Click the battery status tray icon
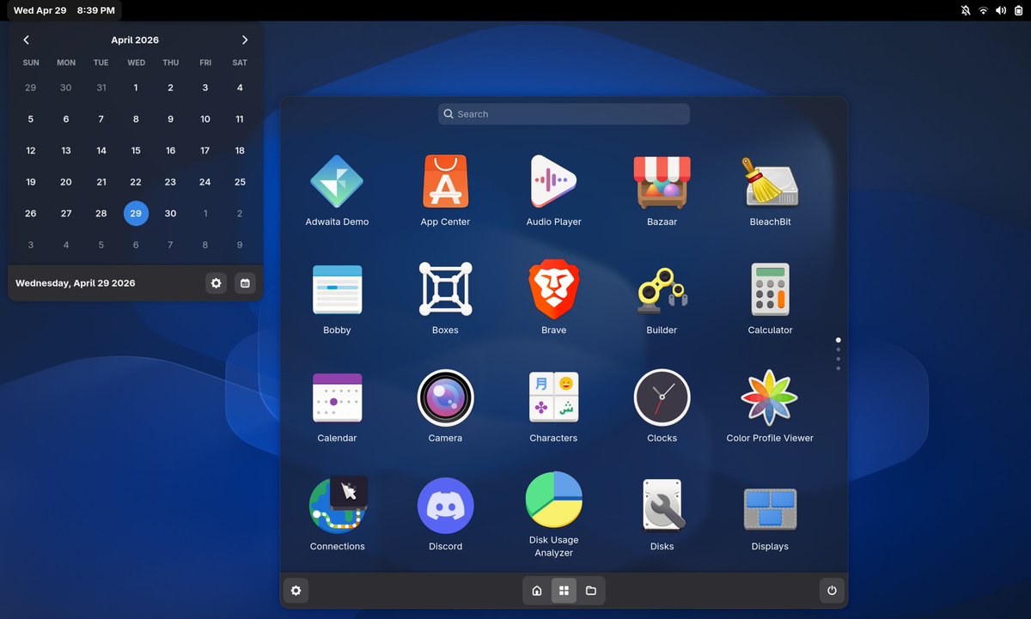Viewport: 1031px width, 619px height. 1018,10
